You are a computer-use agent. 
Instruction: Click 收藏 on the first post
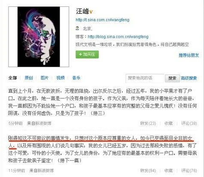click(168, 123)
